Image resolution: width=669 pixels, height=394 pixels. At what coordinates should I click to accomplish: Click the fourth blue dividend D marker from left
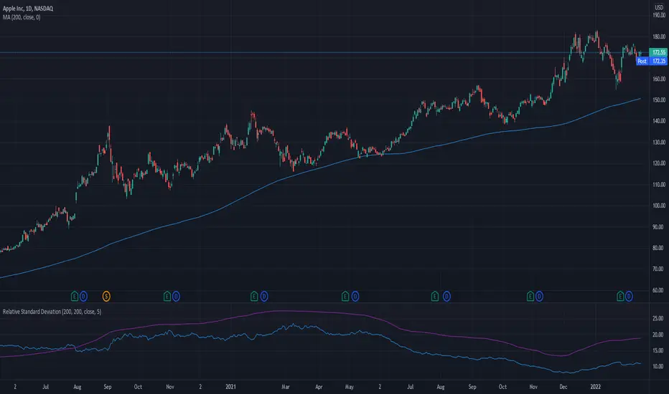coord(355,296)
